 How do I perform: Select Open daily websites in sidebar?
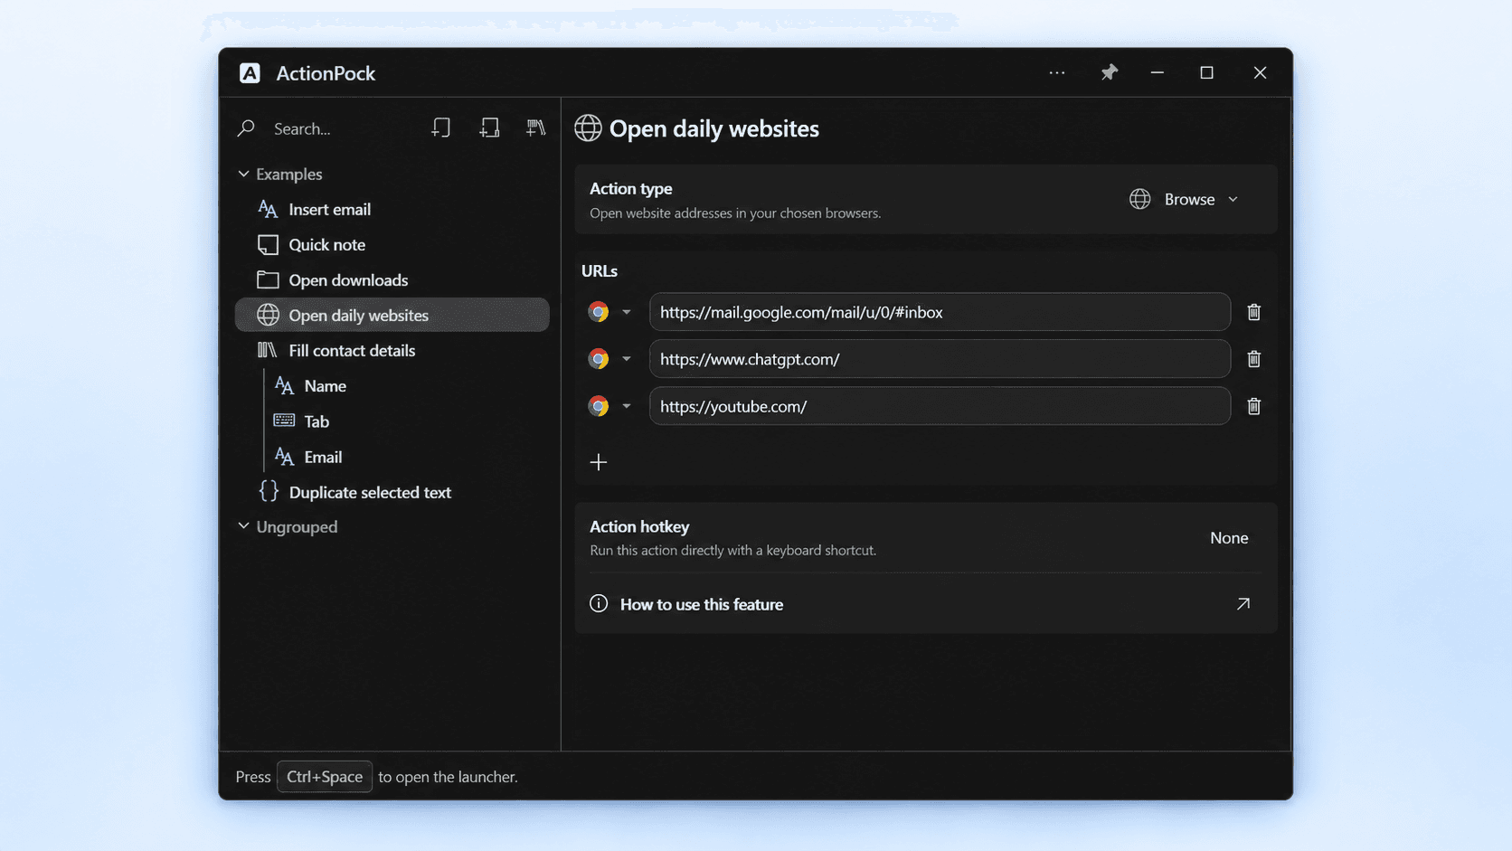[x=392, y=315]
